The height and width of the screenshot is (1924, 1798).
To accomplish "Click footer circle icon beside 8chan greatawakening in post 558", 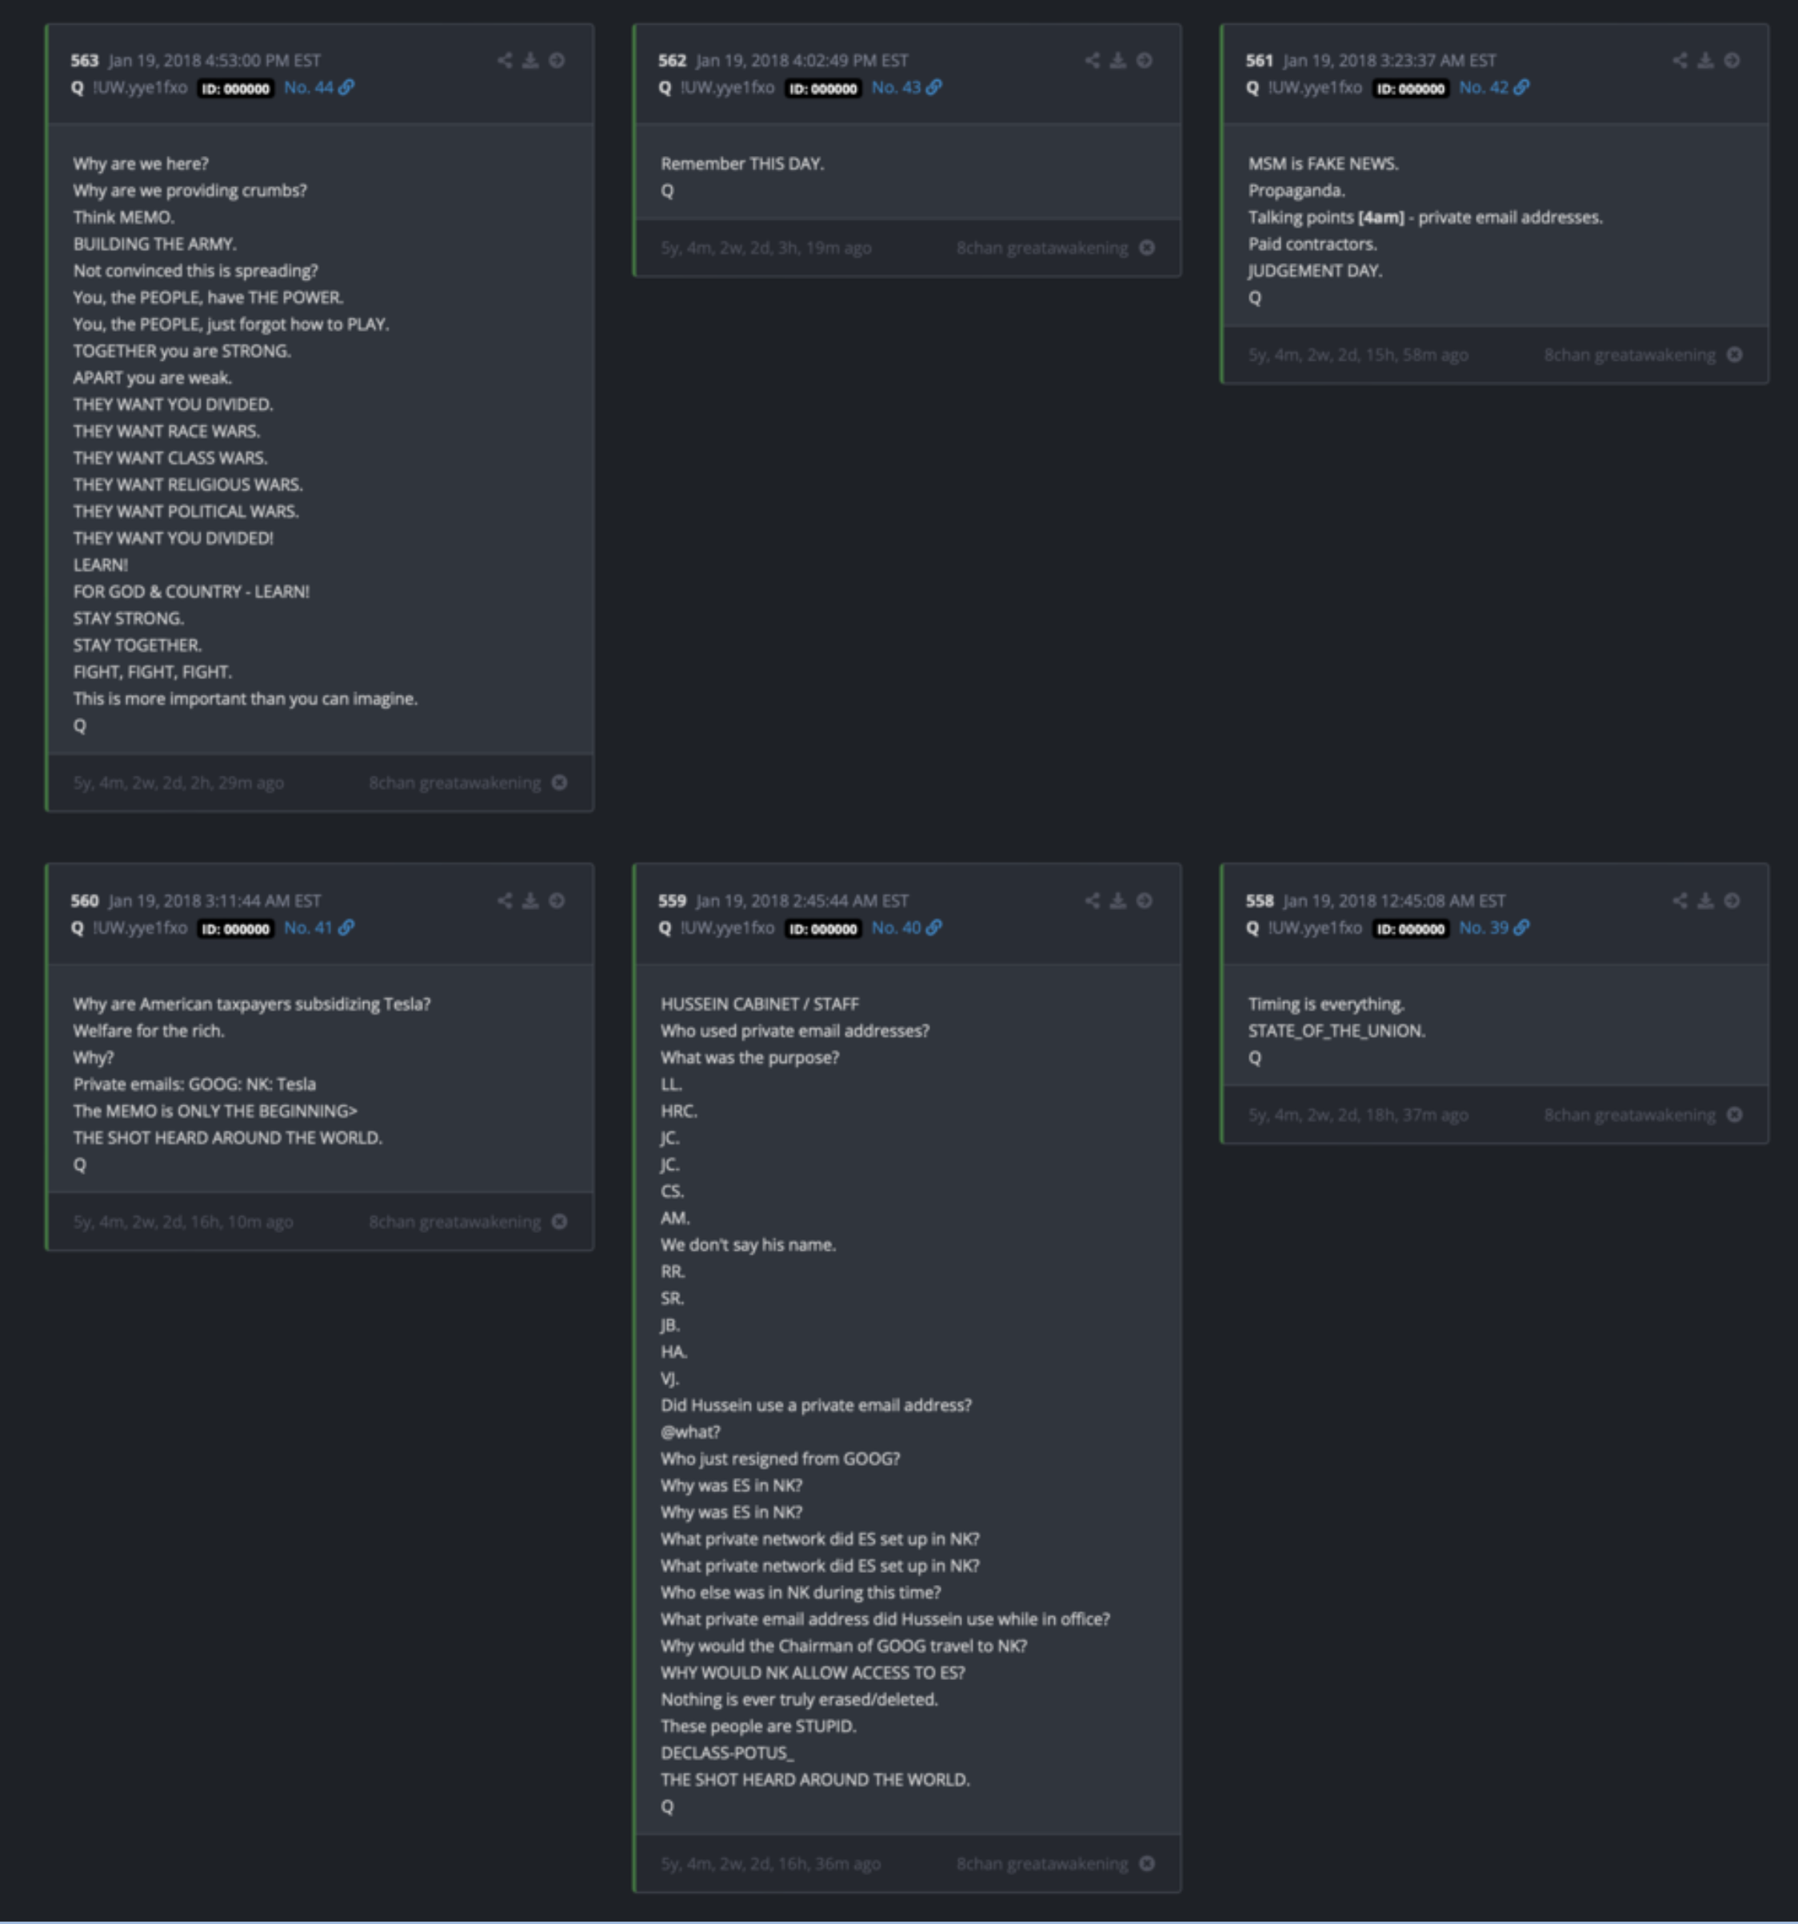I will pyautogui.click(x=1735, y=1115).
